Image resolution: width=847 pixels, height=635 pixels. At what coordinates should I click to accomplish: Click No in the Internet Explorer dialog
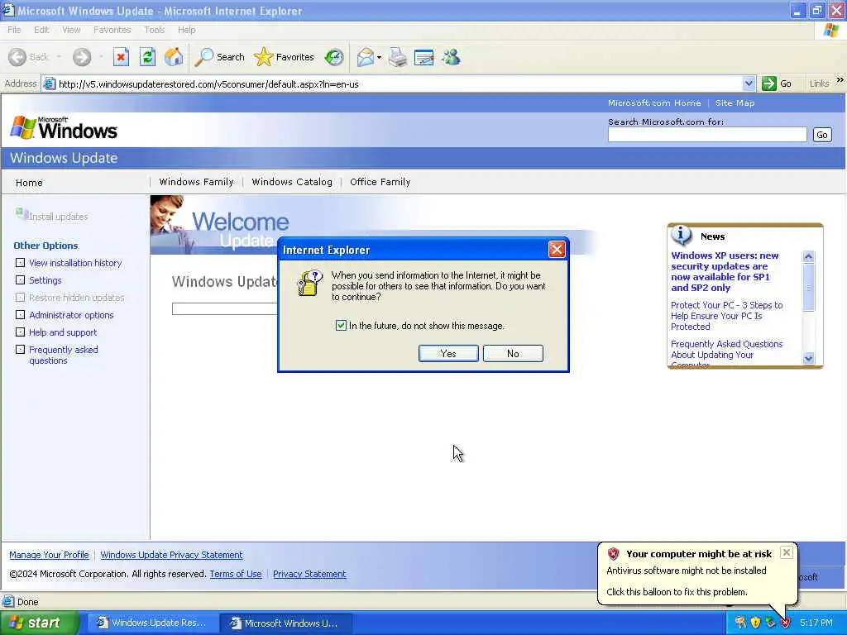pos(513,354)
